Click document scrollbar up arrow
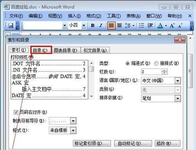The height and width of the screenshot is (150, 196). [190, 38]
